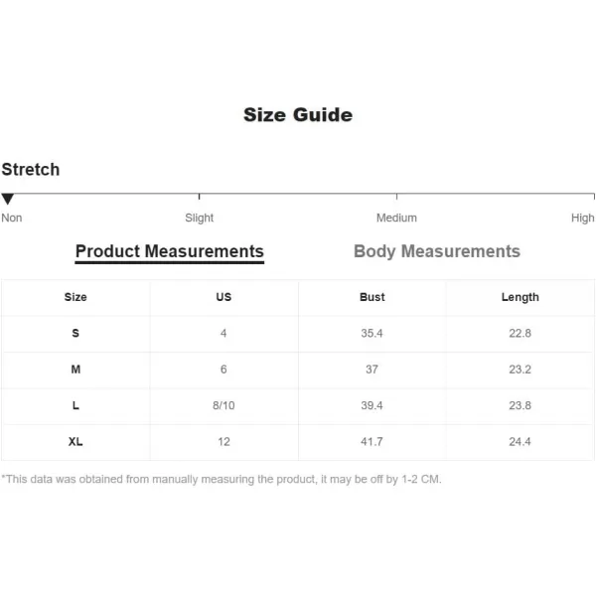Click the manual measurement disclaimer note
The width and height of the screenshot is (596, 596).
click(222, 480)
